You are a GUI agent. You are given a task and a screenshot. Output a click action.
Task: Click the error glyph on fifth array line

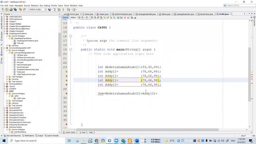click(x=66, y=84)
